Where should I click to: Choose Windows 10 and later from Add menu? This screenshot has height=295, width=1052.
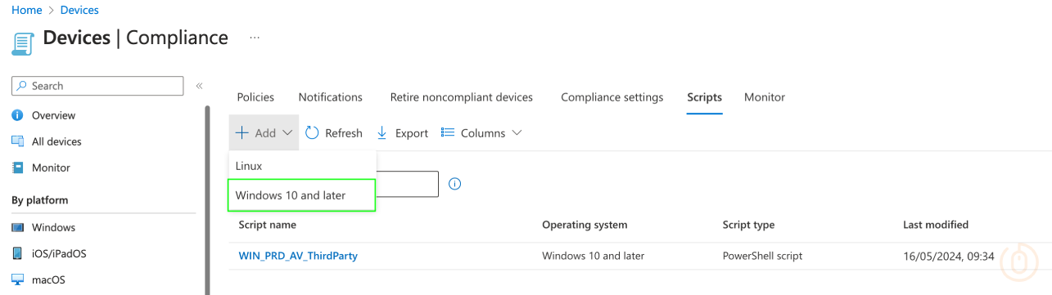[301, 195]
